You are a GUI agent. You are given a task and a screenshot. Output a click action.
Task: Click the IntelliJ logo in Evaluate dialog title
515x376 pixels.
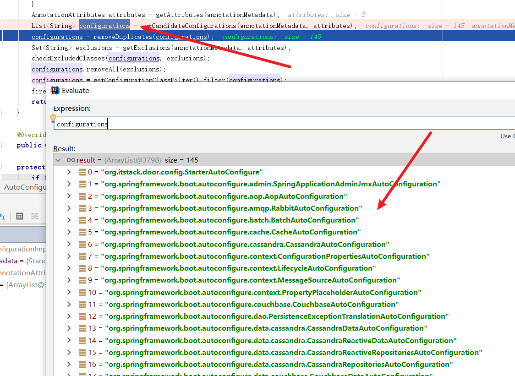point(55,90)
